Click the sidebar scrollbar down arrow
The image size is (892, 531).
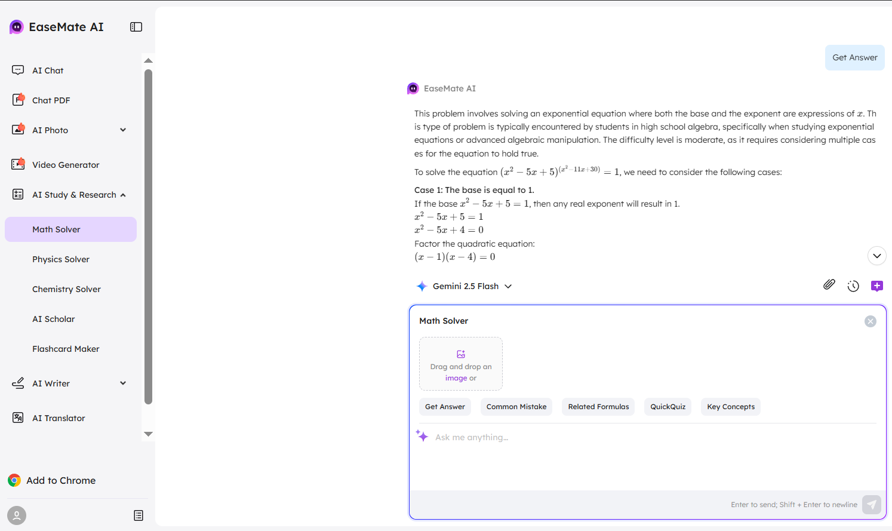(x=149, y=434)
